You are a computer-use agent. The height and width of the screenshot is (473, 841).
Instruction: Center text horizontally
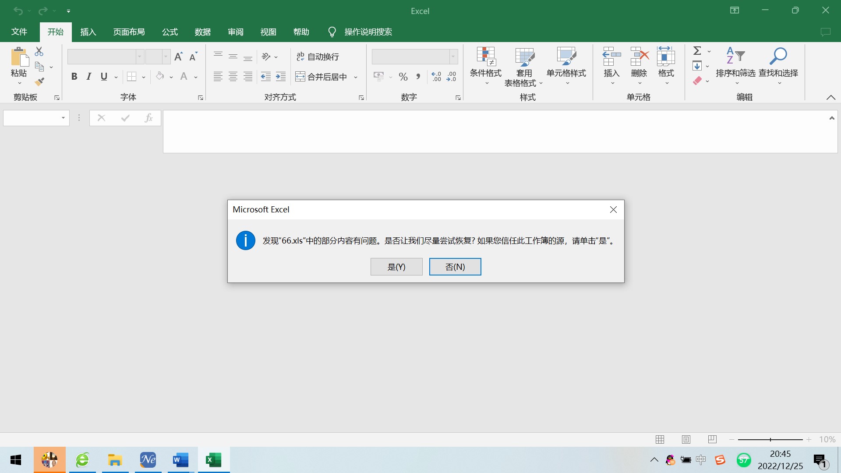[x=233, y=77]
